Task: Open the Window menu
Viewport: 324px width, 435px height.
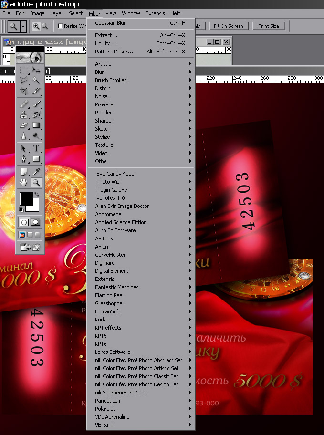Action: click(x=131, y=13)
